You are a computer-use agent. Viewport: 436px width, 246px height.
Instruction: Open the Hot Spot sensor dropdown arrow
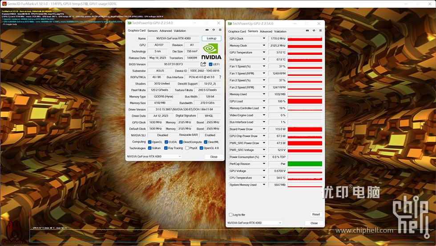tap(264, 59)
